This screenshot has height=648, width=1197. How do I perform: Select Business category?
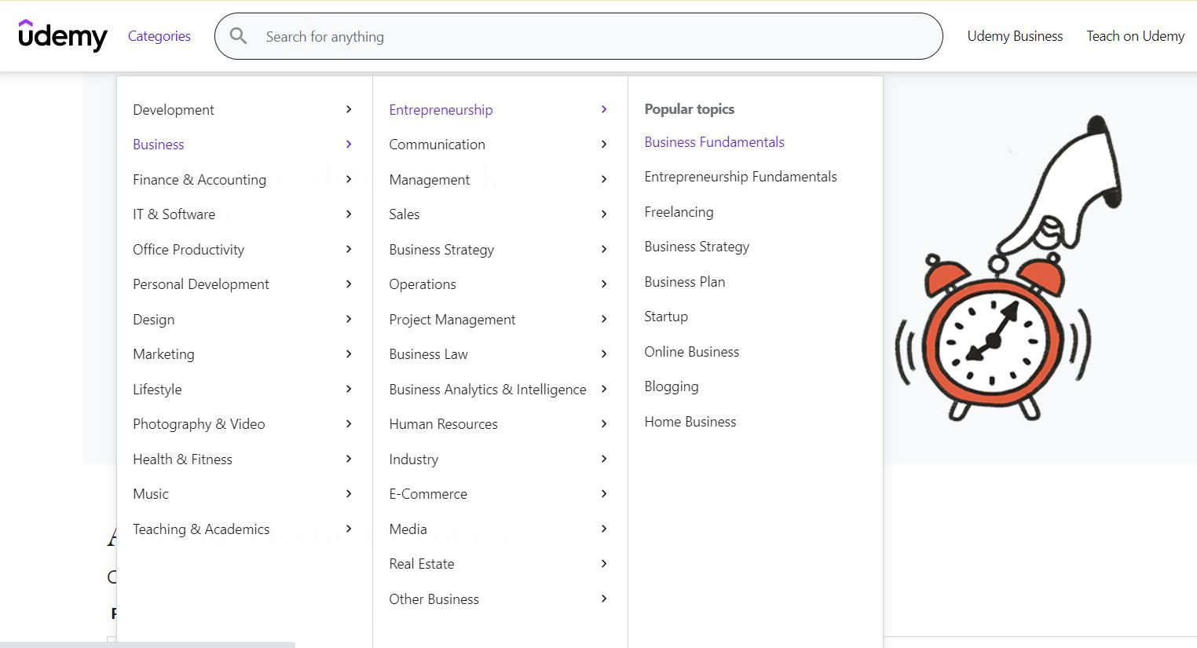click(x=159, y=145)
